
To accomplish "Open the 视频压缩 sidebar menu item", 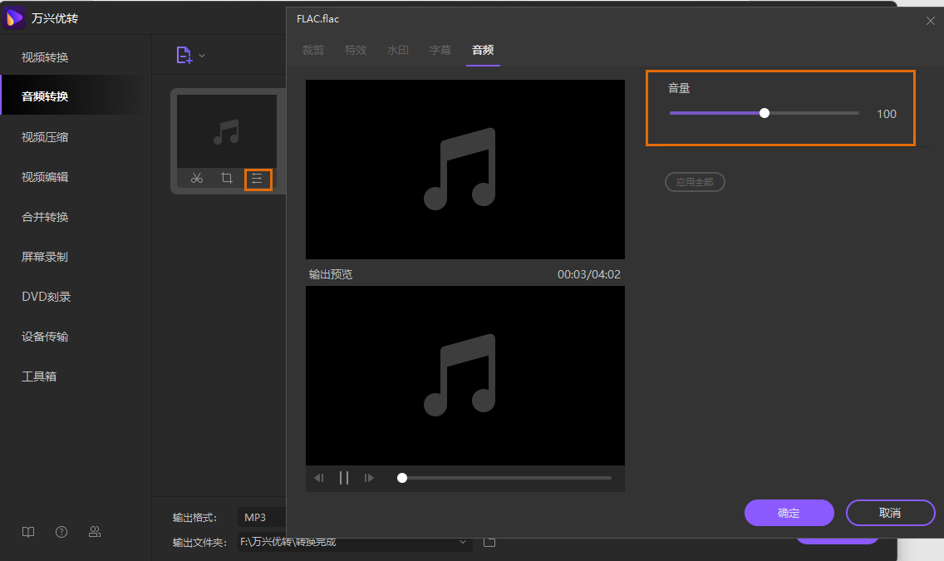I will coord(46,135).
